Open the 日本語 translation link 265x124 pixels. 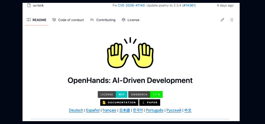125,110
